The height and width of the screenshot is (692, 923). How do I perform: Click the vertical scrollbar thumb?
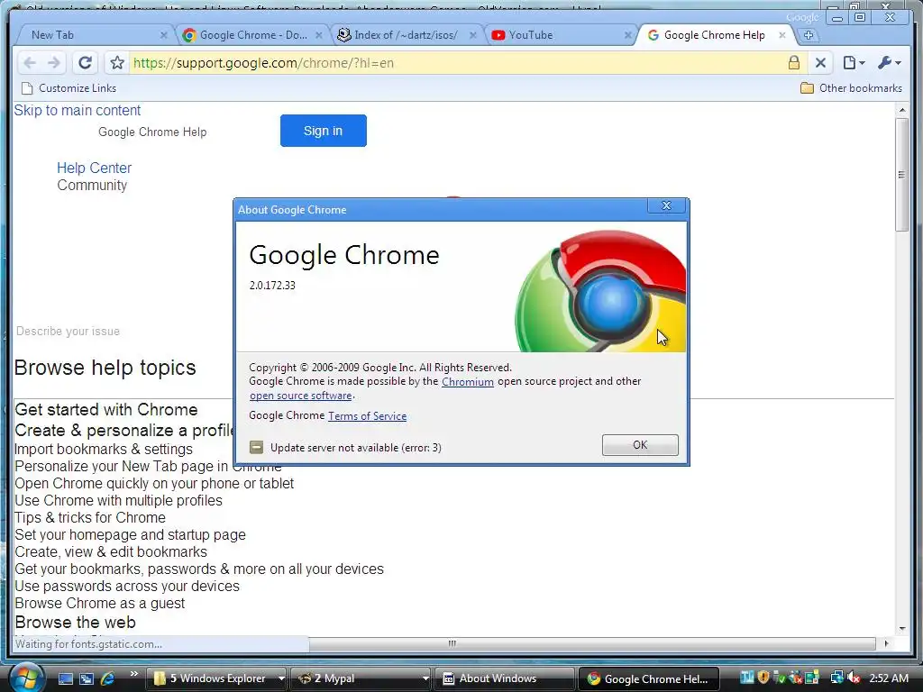point(901,174)
